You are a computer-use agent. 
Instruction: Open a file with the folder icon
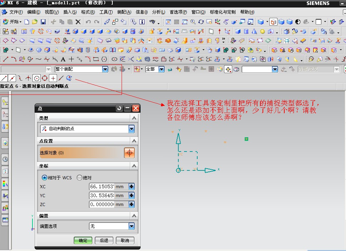click(x=35, y=22)
